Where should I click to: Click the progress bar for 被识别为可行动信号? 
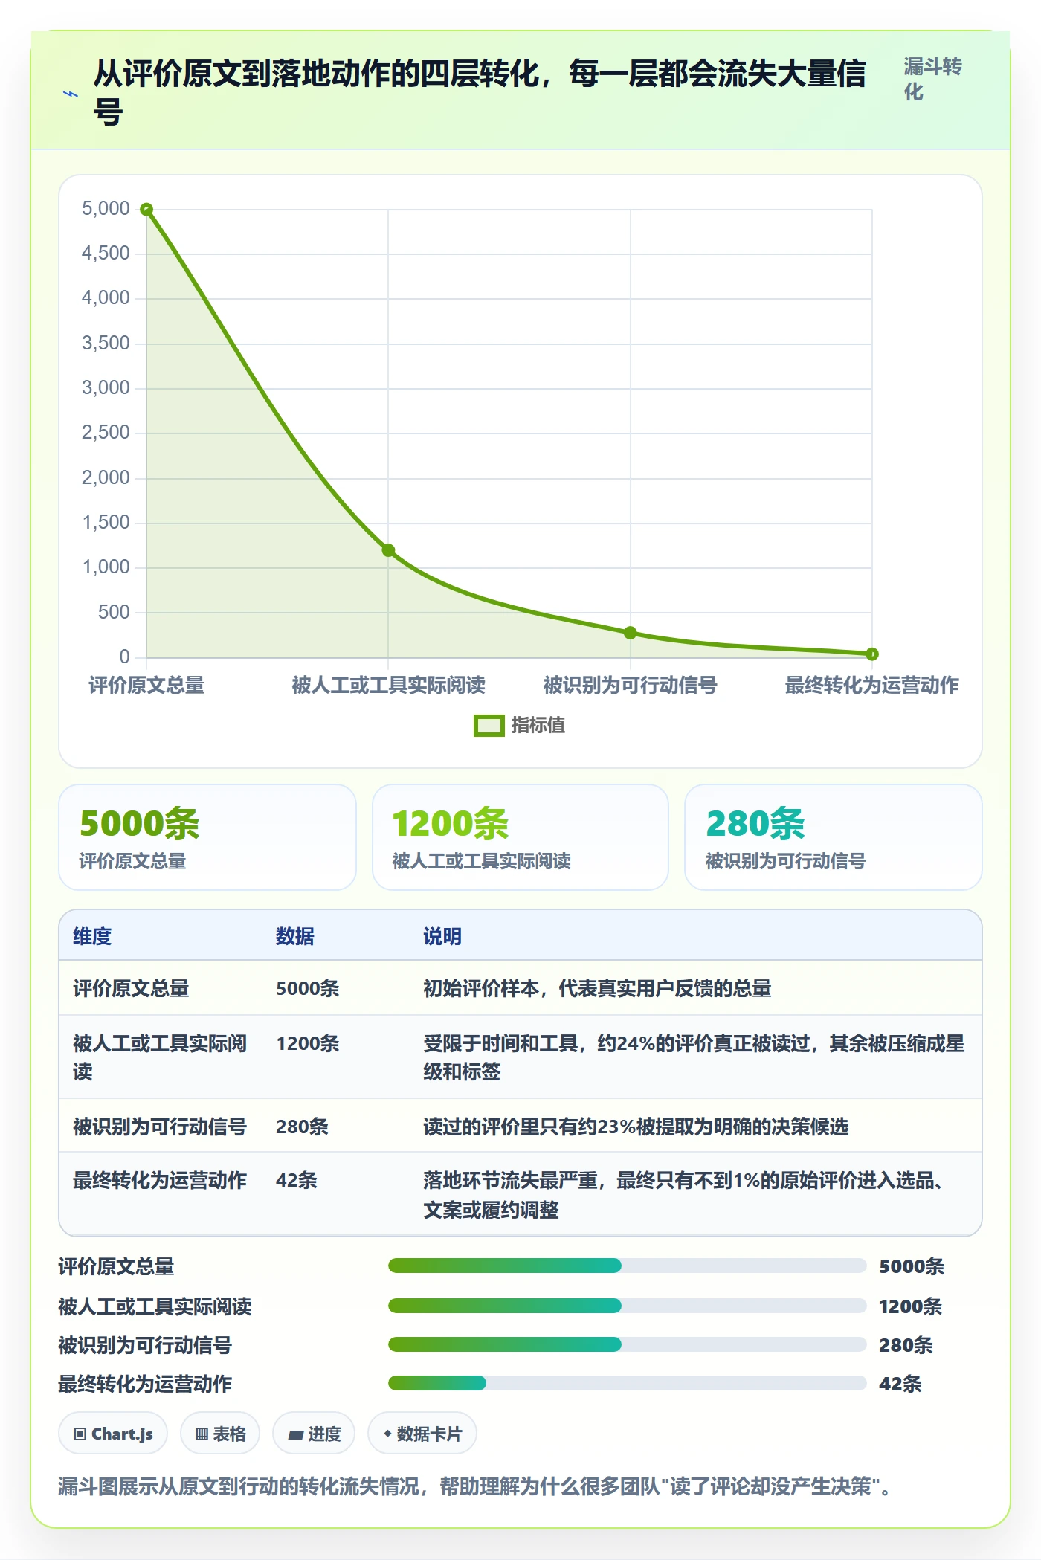tap(627, 1344)
